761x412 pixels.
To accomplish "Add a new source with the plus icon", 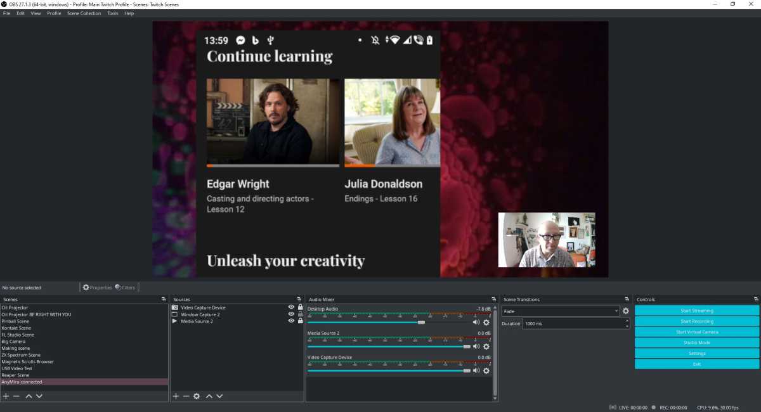I will pos(174,396).
